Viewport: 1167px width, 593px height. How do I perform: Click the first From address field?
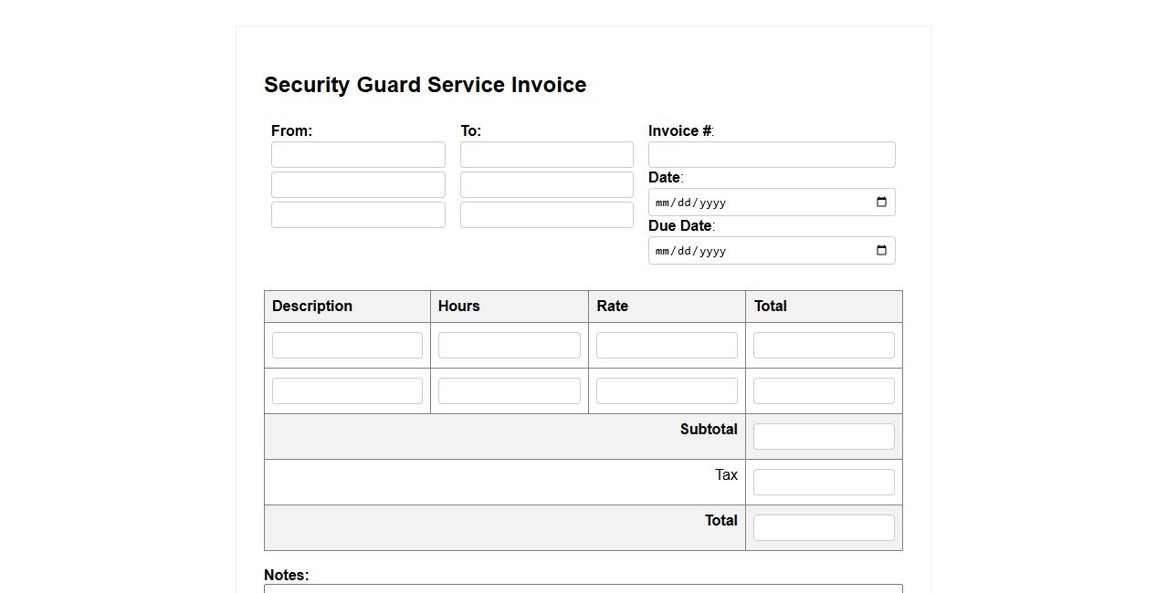pyautogui.click(x=358, y=155)
